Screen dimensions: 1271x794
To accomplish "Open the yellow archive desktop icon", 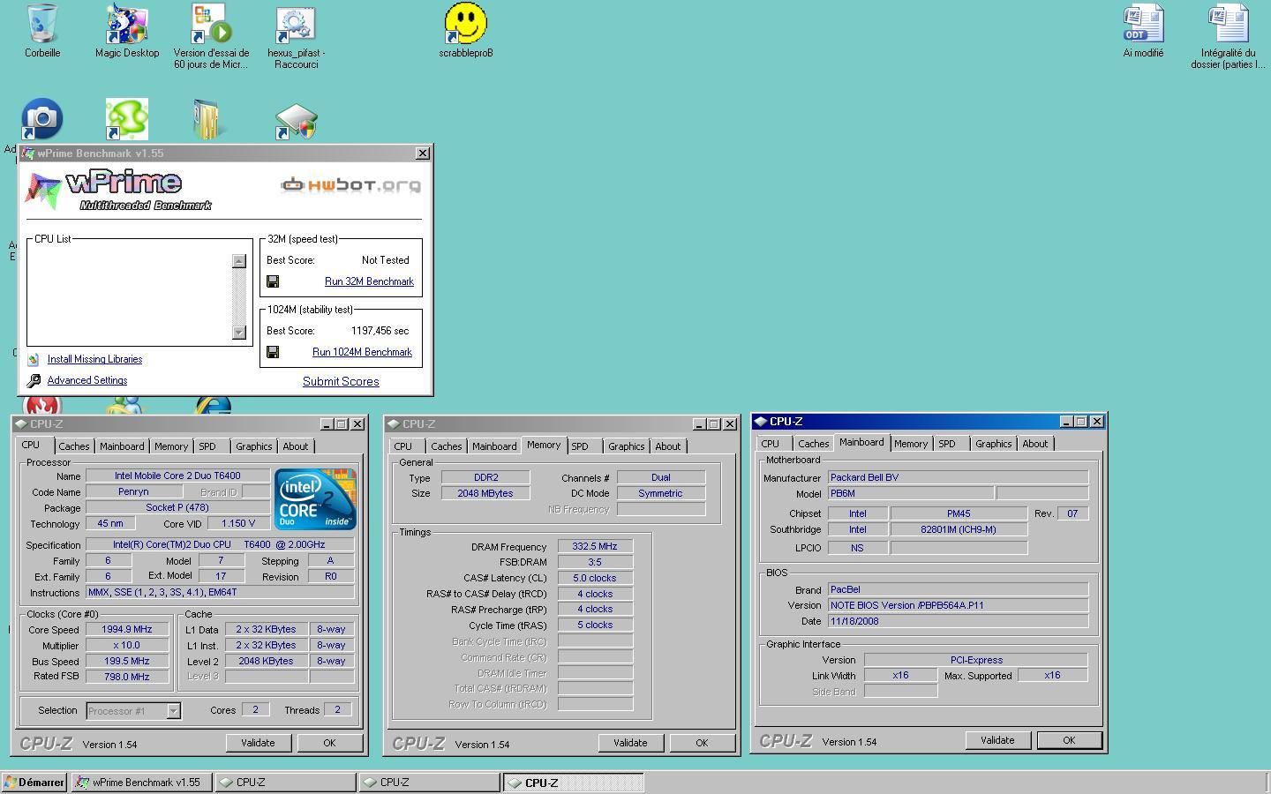I will (x=209, y=119).
